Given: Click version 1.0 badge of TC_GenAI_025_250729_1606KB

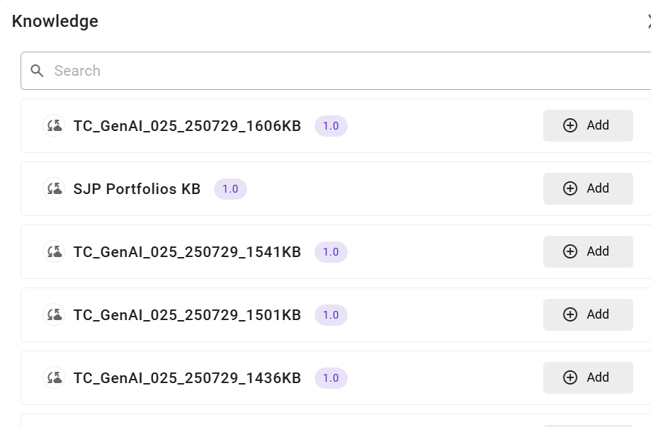Looking at the screenshot, I should [x=331, y=126].
